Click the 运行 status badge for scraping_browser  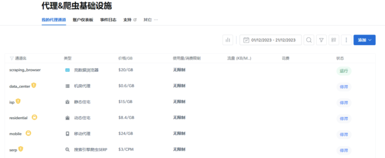pyautogui.click(x=344, y=71)
